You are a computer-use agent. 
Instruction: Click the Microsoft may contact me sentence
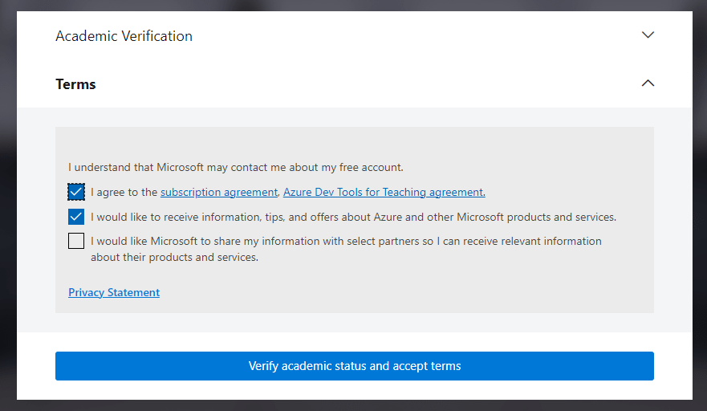pos(236,168)
